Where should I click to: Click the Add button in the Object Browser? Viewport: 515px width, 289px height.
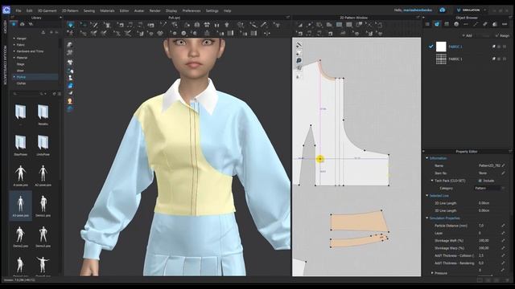click(468, 35)
